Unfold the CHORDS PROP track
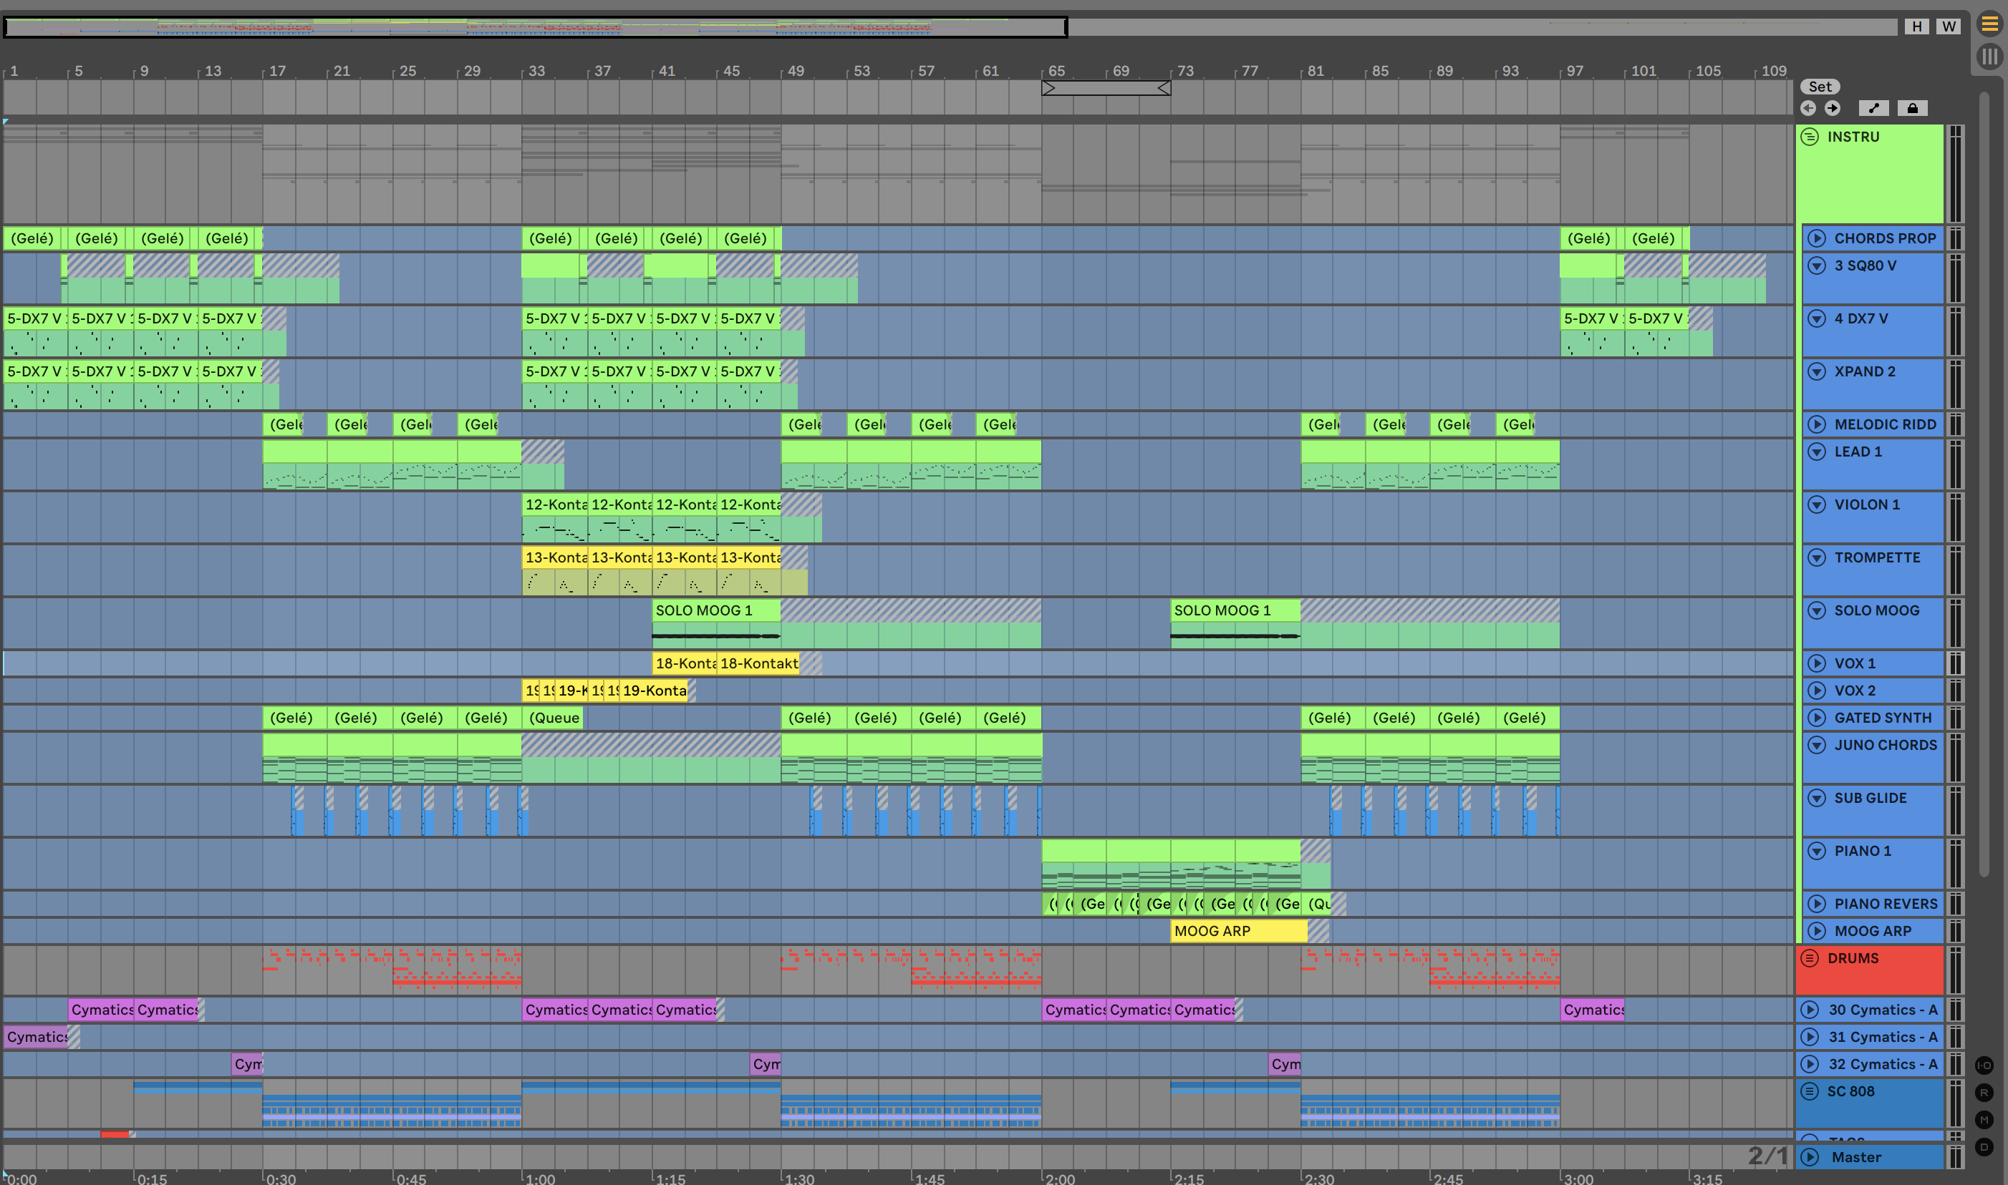 tap(1816, 238)
